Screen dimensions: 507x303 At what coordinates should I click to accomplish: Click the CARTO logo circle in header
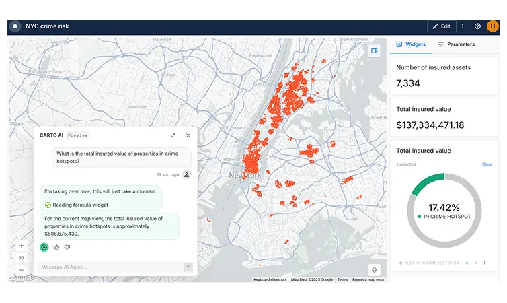15,26
